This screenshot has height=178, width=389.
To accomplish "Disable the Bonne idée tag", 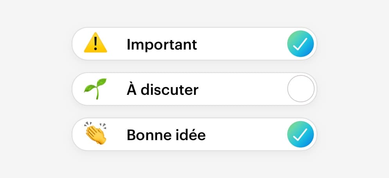I will [301, 134].
